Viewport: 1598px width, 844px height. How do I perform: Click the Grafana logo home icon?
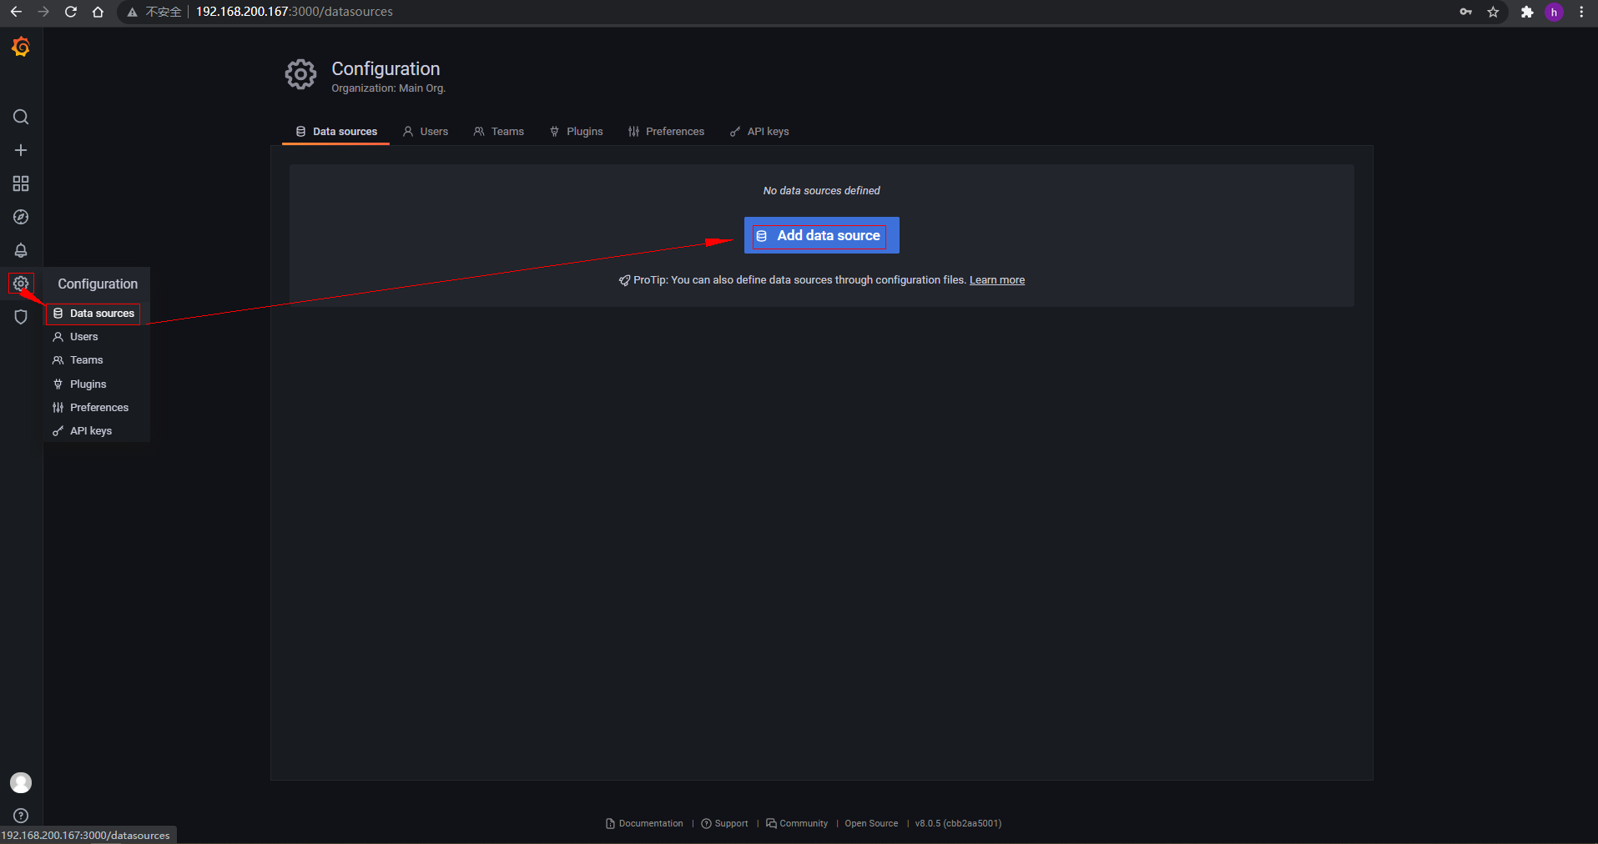click(x=21, y=48)
